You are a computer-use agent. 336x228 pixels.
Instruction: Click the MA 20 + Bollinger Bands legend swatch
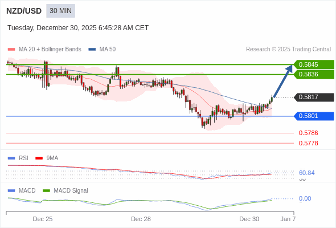coord(11,50)
